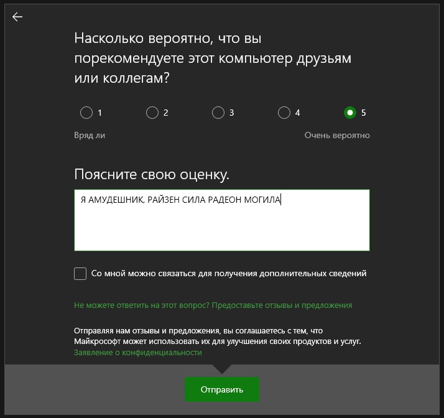The height and width of the screenshot is (418, 444).
Task: Go back using the arrow icon
Action: [x=17, y=17]
